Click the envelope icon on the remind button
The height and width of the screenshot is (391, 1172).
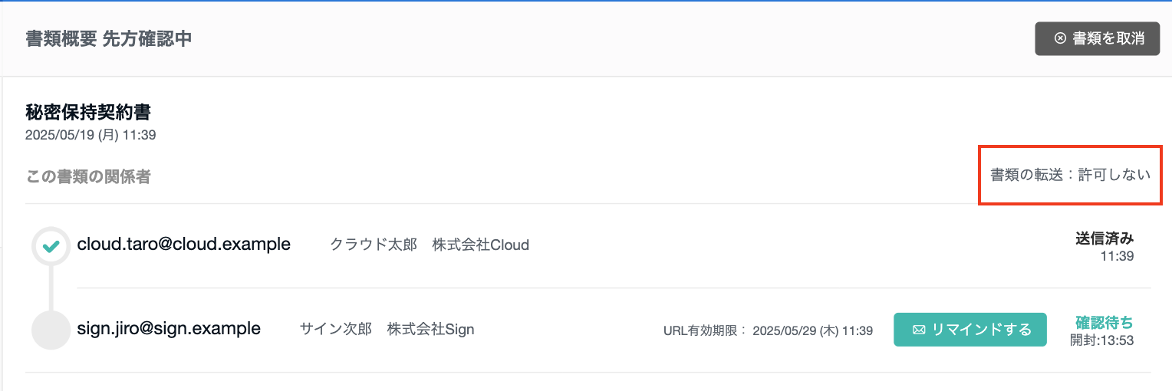pyautogui.click(x=919, y=330)
